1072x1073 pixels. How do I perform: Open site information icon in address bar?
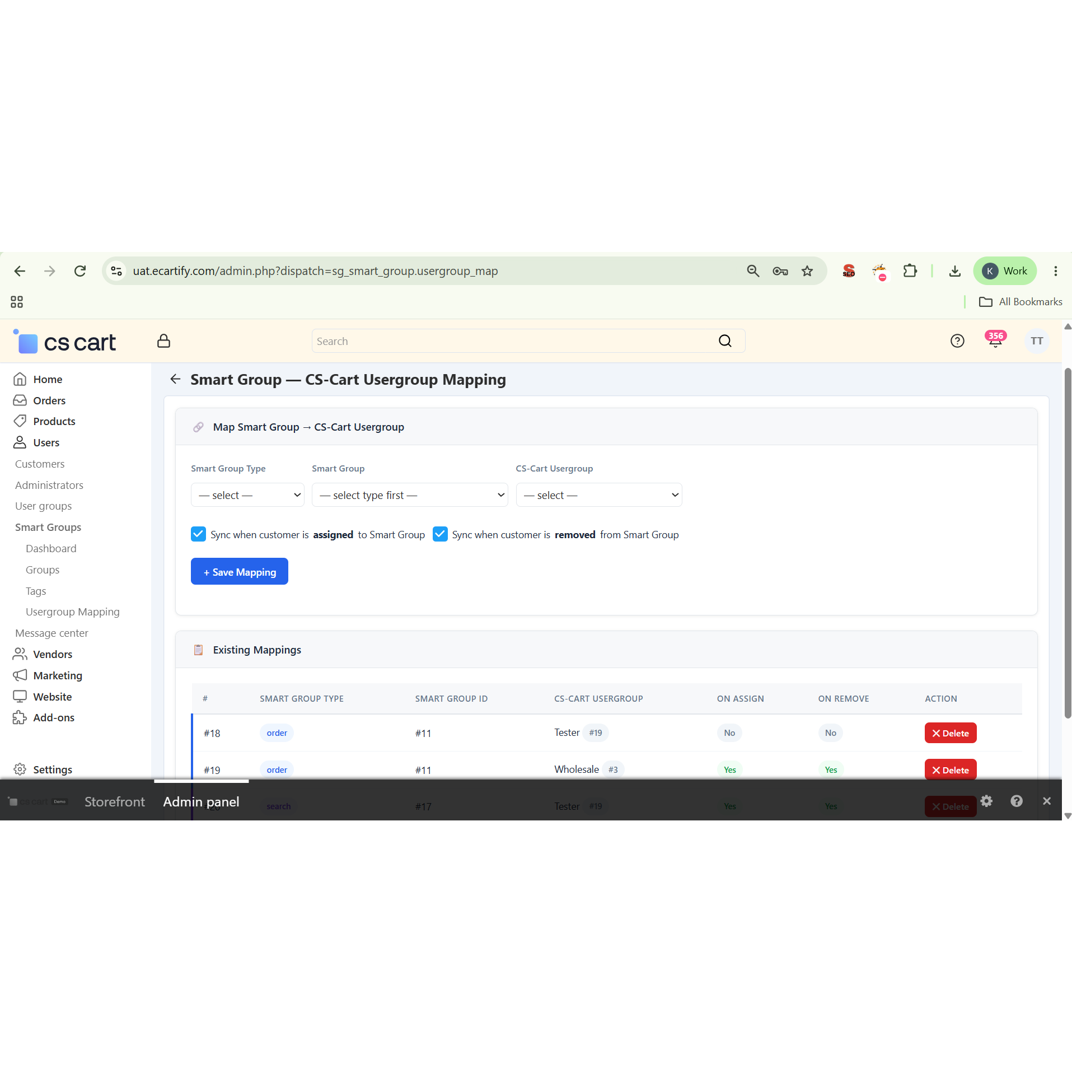pyautogui.click(x=116, y=271)
